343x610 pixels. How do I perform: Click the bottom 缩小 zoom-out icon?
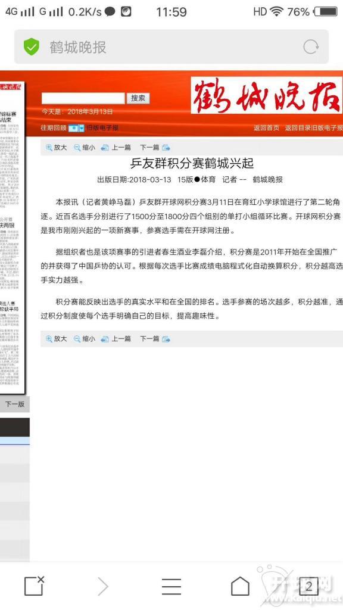[x=77, y=339]
